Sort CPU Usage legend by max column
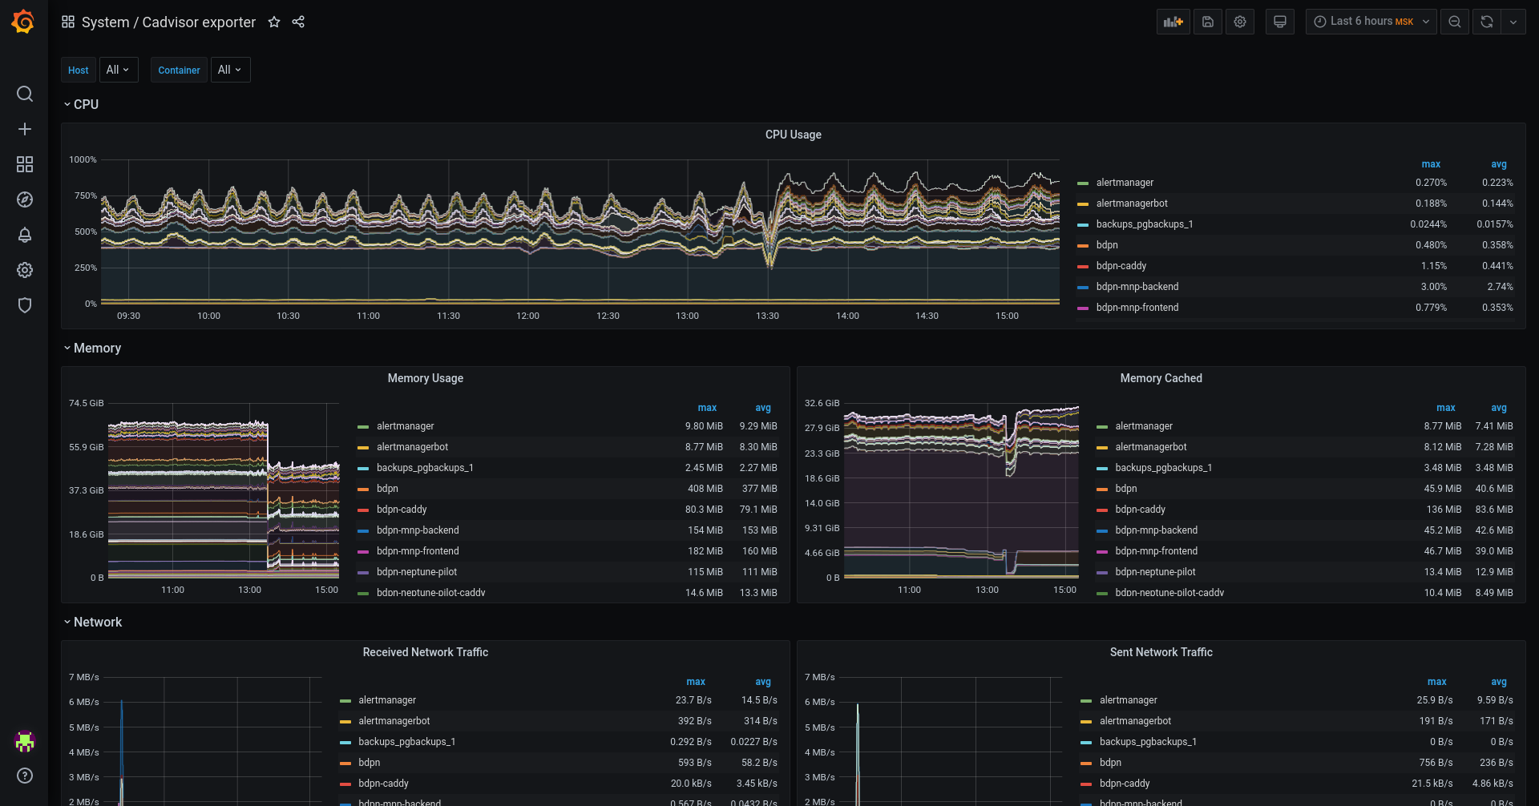Image resolution: width=1539 pixels, height=806 pixels. [x=1431, y=164]
